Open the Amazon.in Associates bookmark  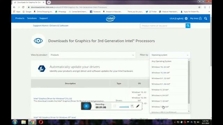112,11
